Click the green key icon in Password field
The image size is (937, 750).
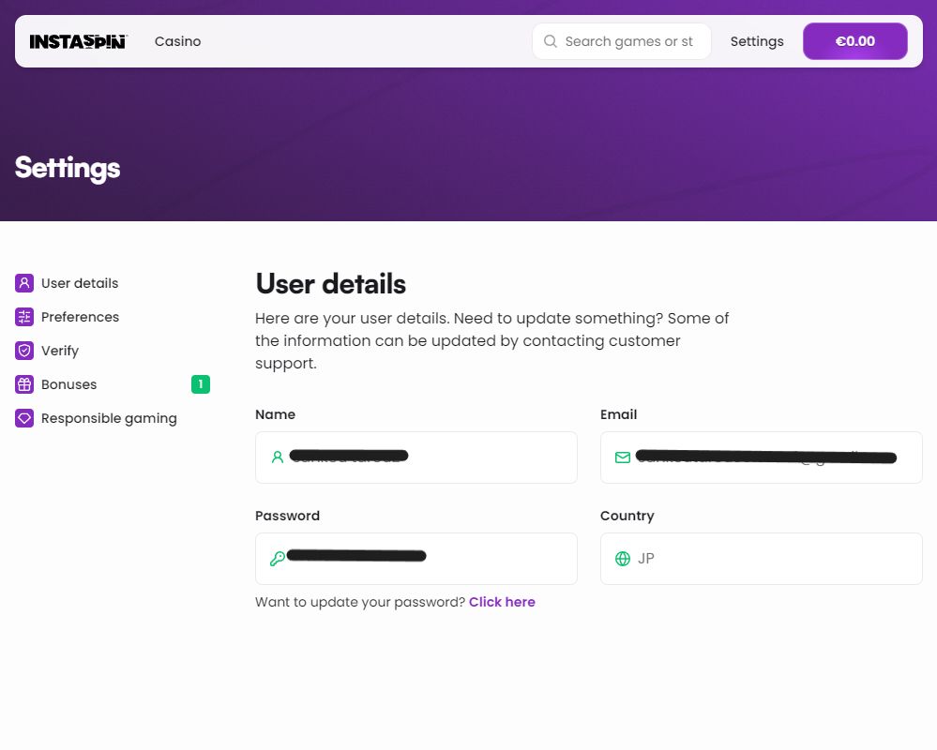pyautogui.click(x=277, y=559)
